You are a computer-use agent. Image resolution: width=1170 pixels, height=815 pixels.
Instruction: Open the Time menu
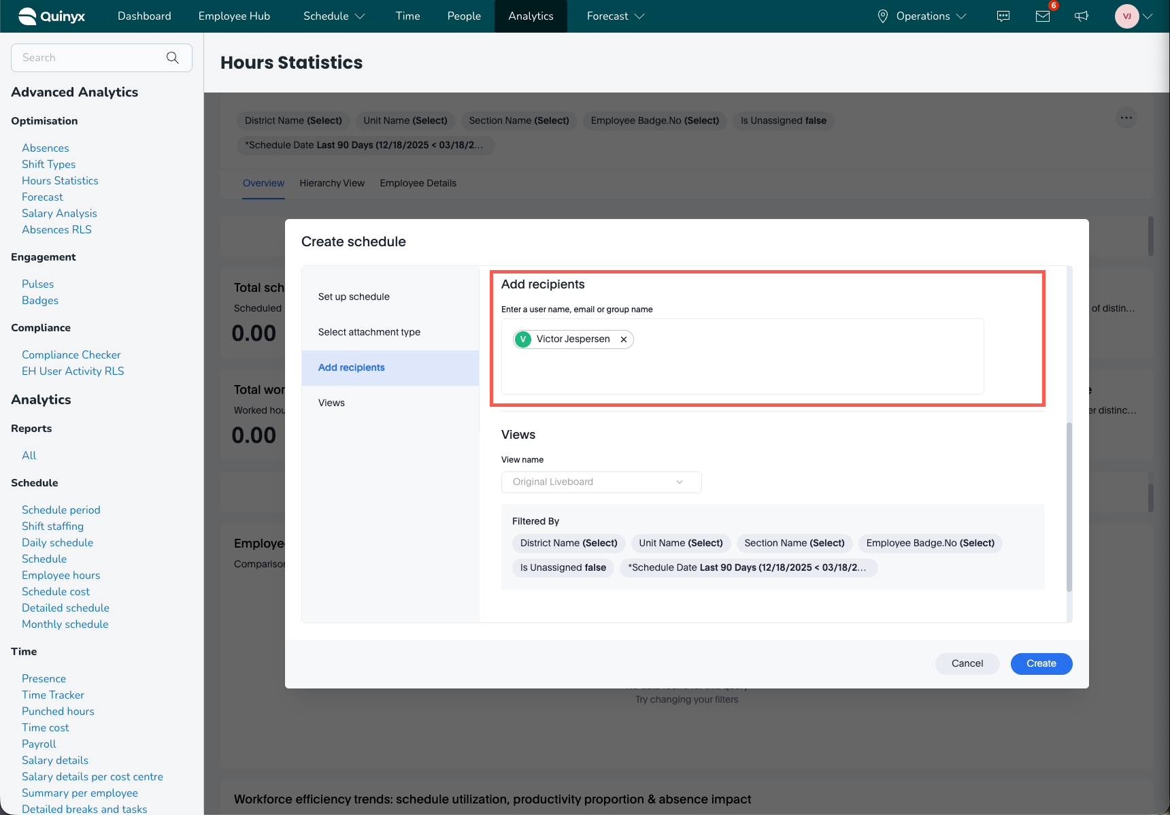point(408,16)
